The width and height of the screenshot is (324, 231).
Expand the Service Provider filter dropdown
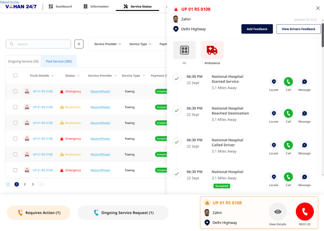coord(108,44)
